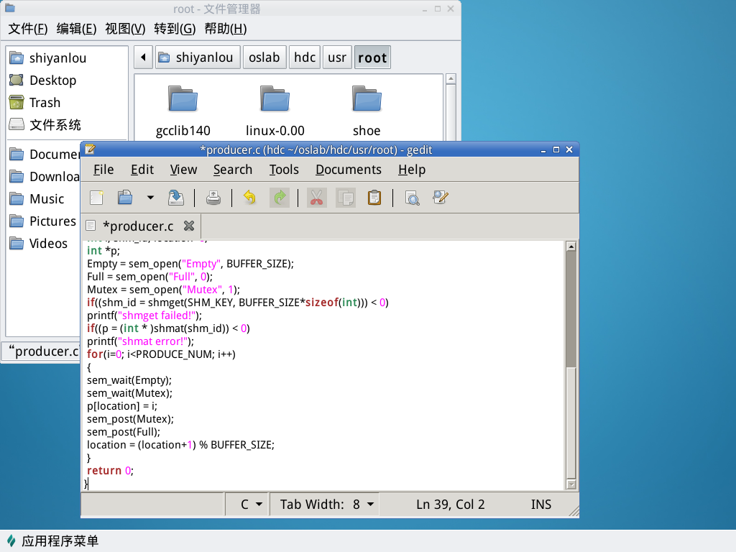This screenshot has height=552, width=736.
Task: Print the document via the printer icon
Action: point(213,198)
